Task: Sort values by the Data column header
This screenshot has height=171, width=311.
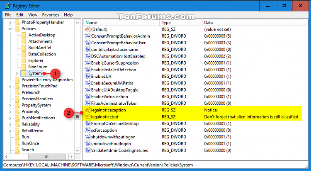Action: click(x=253, y=23)
